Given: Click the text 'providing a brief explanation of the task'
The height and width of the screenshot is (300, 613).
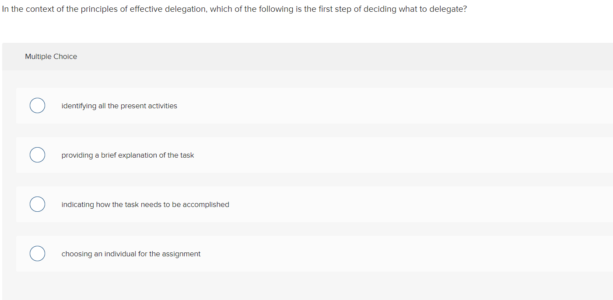Looking at the screenshot, I should click(127, 155).
